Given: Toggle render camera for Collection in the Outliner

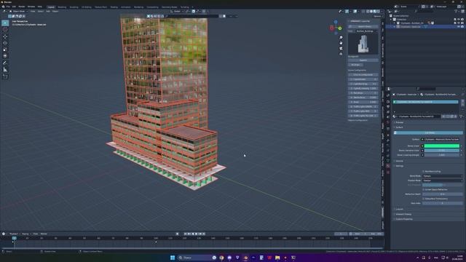Looking at the screenshot, I should [462, 20].
